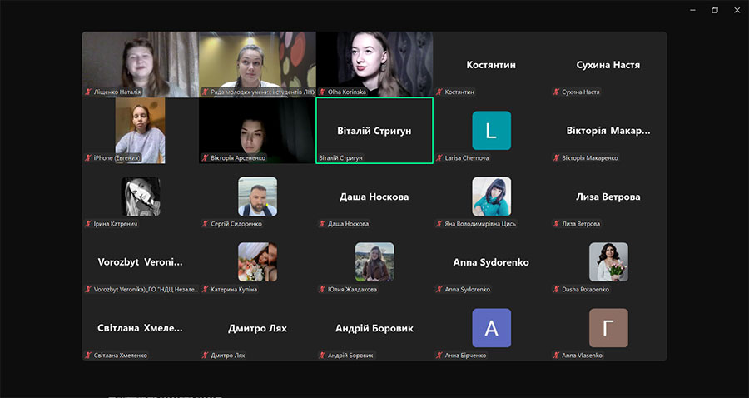Click the Сухина Настя participant tile
This screenshot has height=398, width=749.
[608, 64]
